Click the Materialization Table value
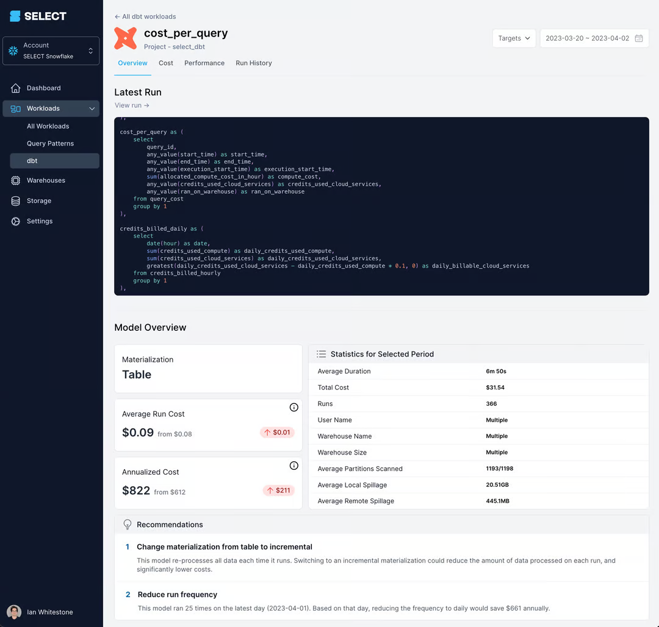Screen dimensions: 659x627 click(137, 374)
